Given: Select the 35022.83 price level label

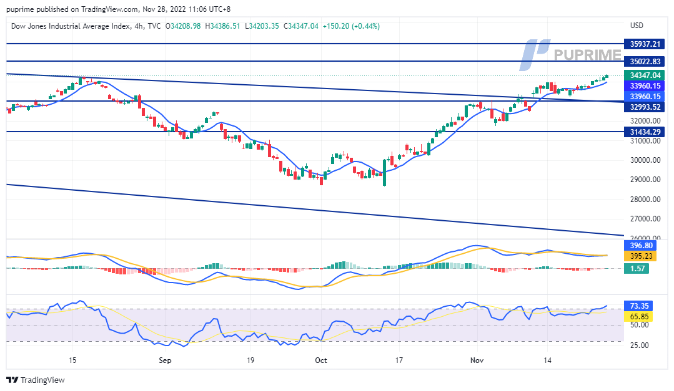Looking at the screenshot, I should coord(645,61).
